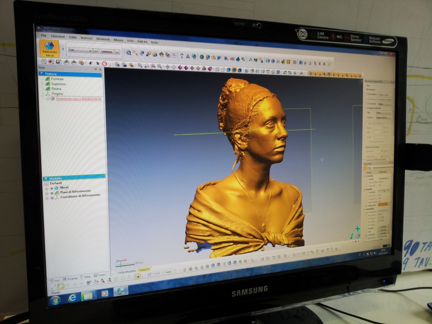Click the Ambiente Mesh mode button

pos(49,49)
